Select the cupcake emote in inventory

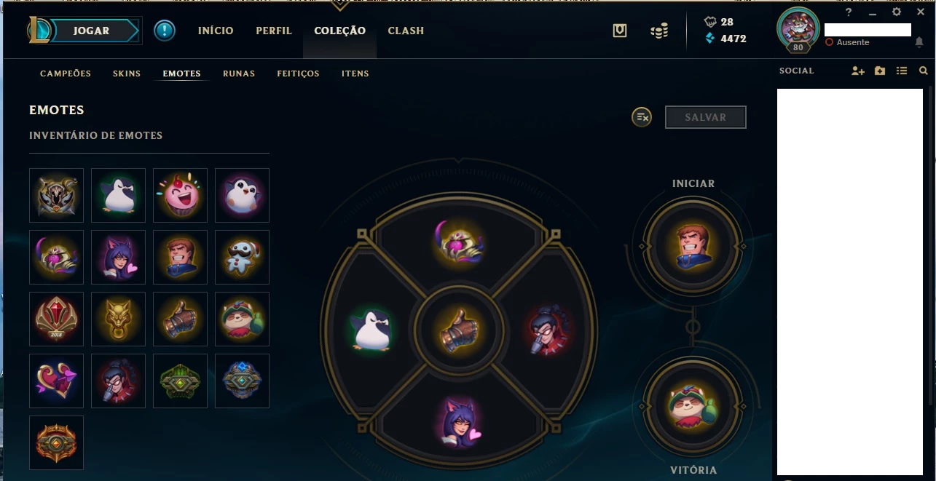[180, 195]
